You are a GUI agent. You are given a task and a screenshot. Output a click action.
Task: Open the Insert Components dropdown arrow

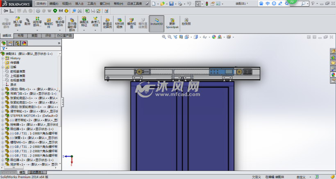coord(18,30)
